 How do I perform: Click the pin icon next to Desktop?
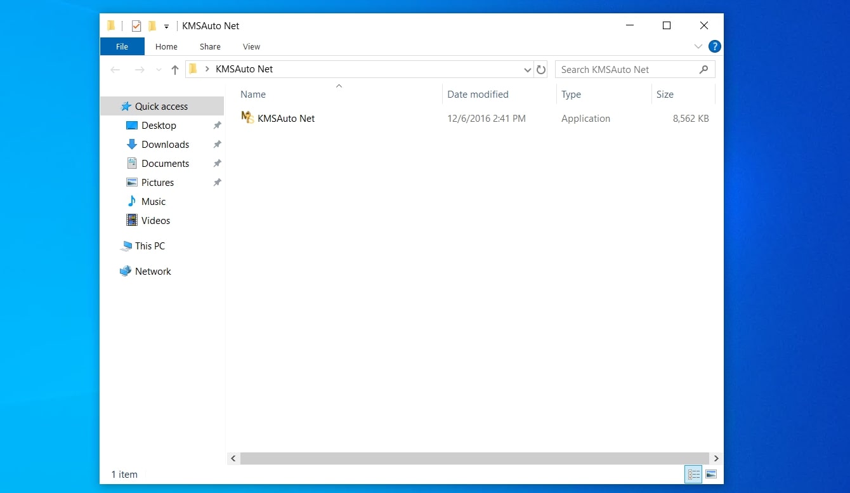217,126
